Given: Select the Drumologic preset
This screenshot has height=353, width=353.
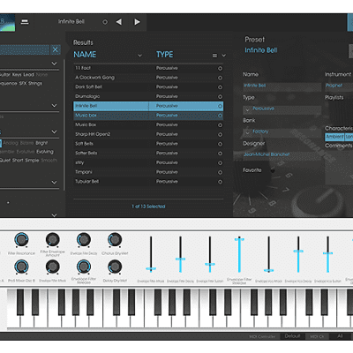Looking at the screenshot, I should (x=148, y=96).
